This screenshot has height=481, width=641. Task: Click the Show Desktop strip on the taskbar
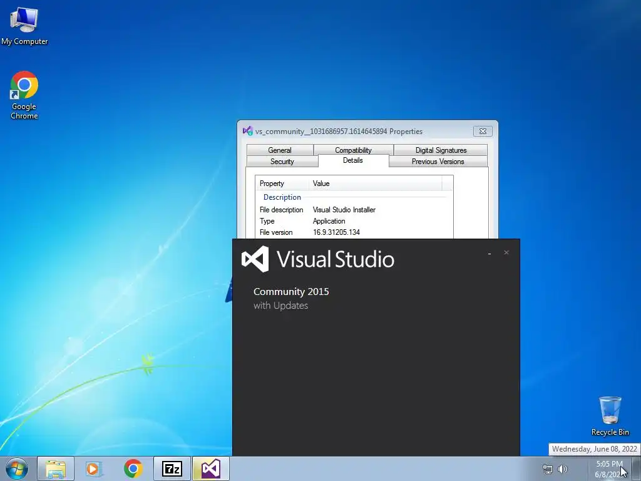point(637,468)
